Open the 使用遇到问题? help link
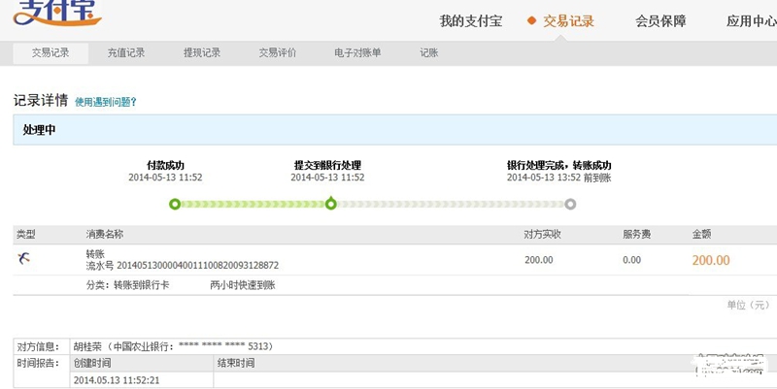 (106, 102)
